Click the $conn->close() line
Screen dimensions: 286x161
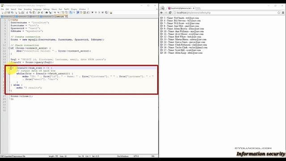[x=21, y=96]
